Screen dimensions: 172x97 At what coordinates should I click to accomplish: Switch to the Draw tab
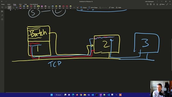[x=15, y=4]
